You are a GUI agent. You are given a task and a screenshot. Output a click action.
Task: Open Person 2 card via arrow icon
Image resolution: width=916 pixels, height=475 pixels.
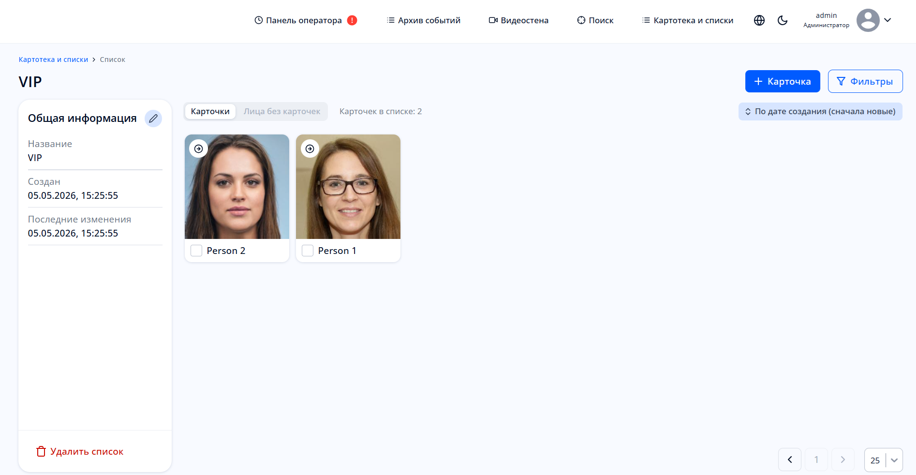pyautogui.click(x=199, y=148)
